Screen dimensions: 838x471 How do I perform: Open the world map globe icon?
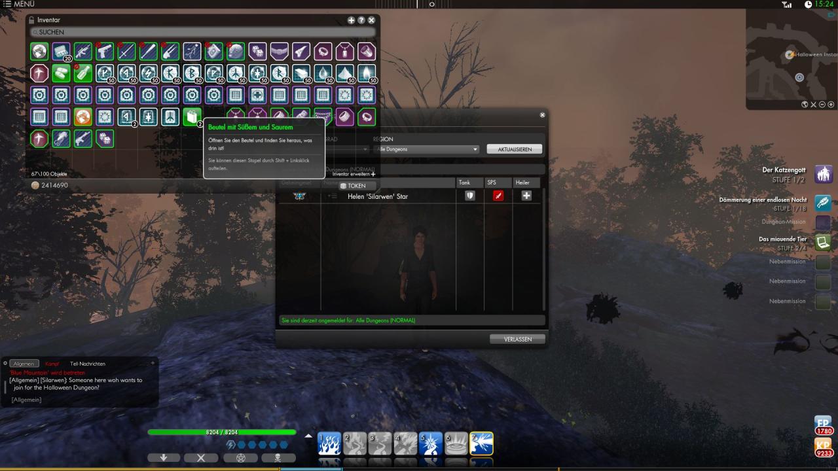pyautogui.click(x=805, y=104)
